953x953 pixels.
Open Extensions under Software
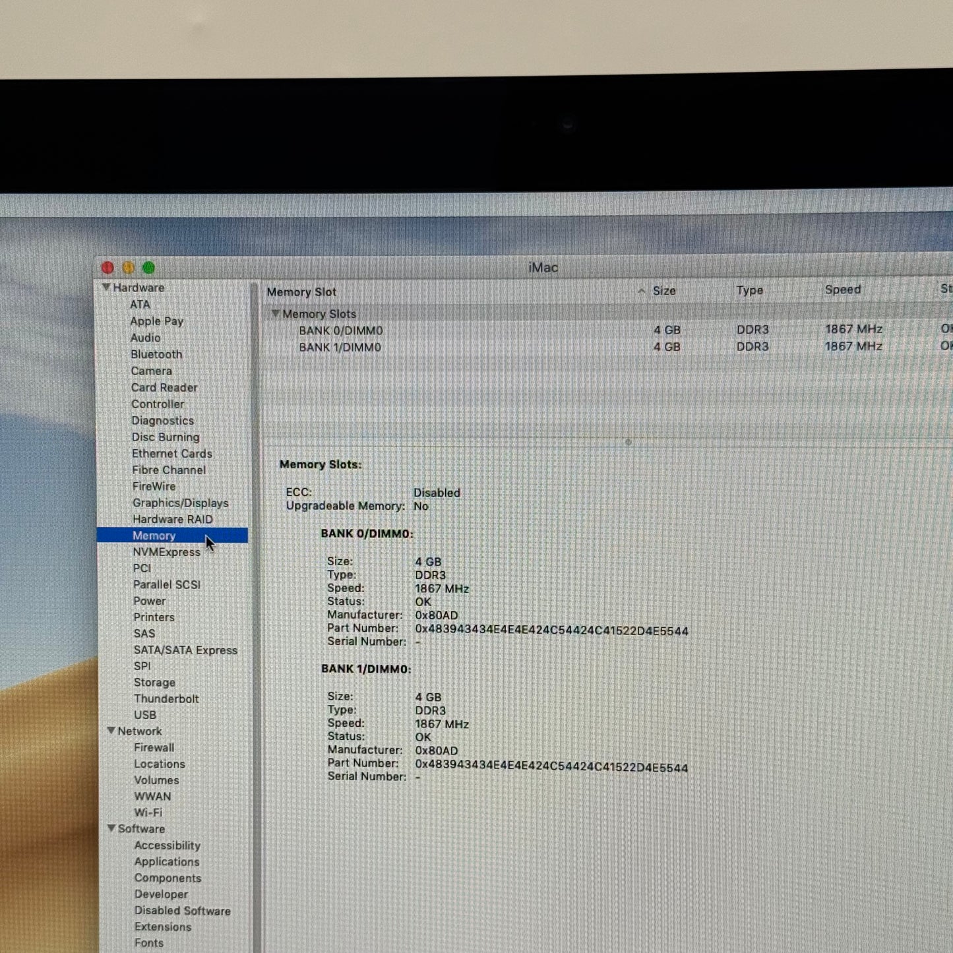click(x=162, y=927)
